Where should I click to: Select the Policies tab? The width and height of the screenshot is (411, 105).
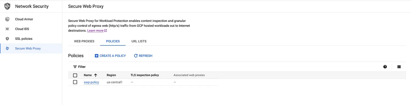click(113, 41)
